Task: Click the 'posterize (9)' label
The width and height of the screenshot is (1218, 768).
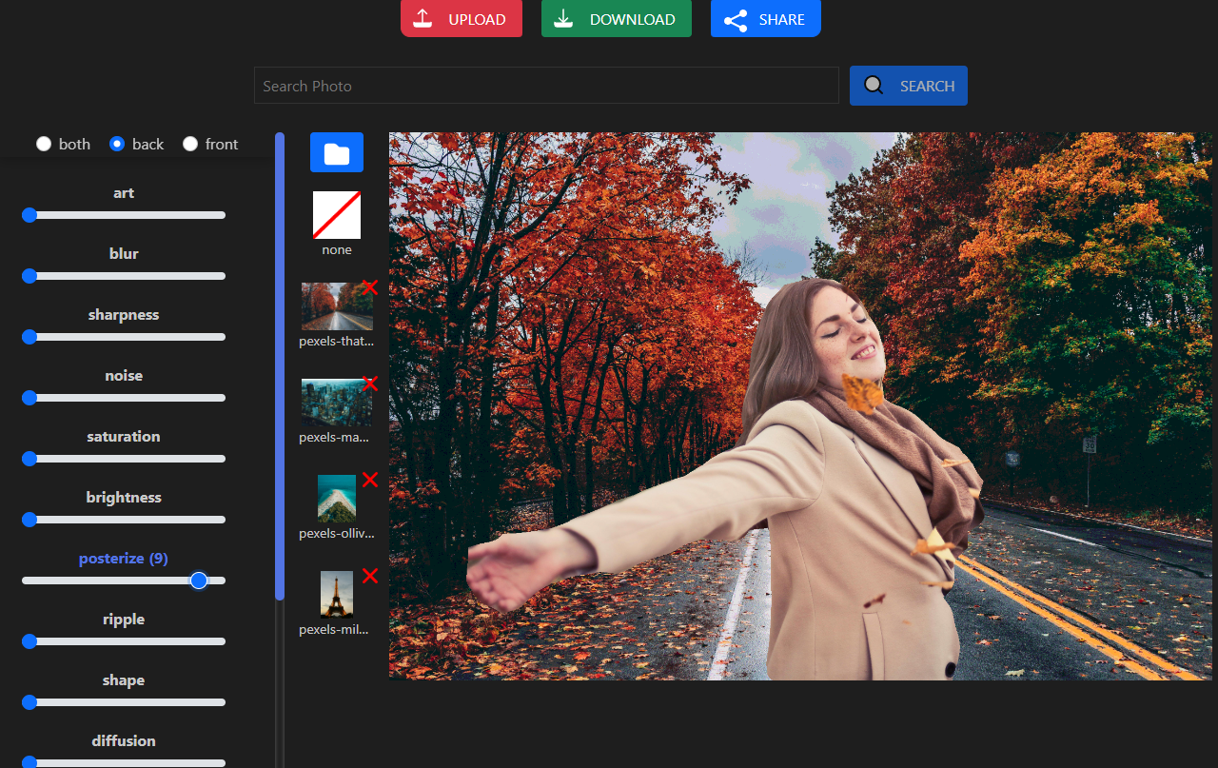Action: [124, 559]
